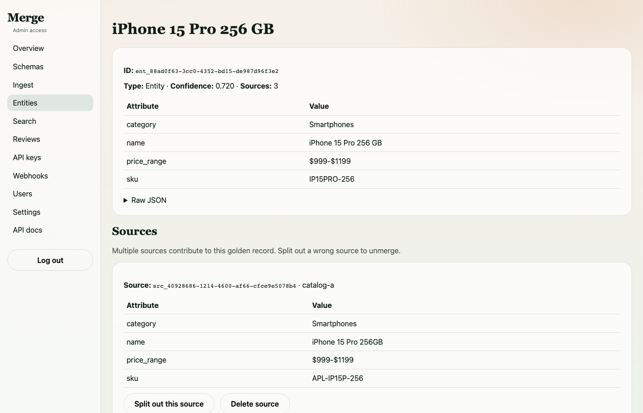The width and height of the screenshot is (643, 413).
Task: Open the Ingest section
Action: pos(50,85)
